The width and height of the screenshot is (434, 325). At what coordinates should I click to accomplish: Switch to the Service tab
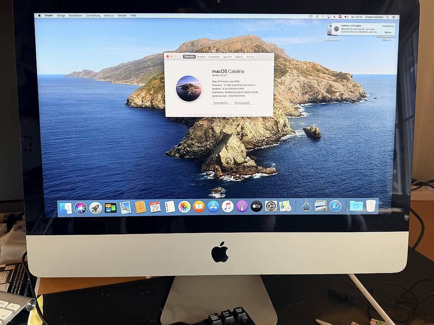[x=250, y=57]
